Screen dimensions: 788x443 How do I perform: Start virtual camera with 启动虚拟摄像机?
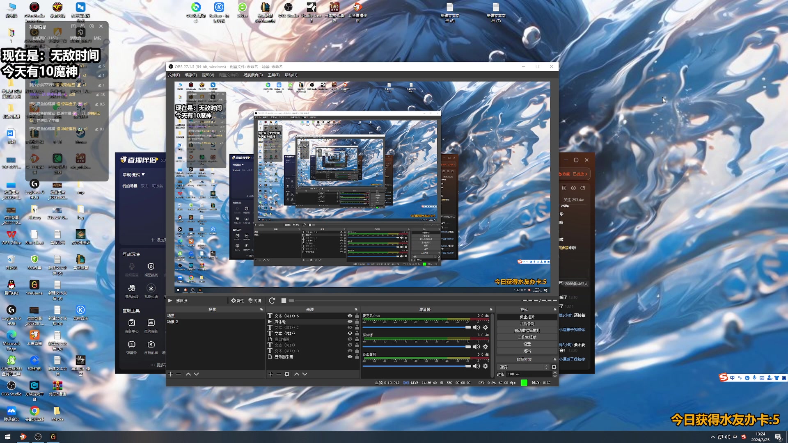pyautogui.click(x=527, y=331)
